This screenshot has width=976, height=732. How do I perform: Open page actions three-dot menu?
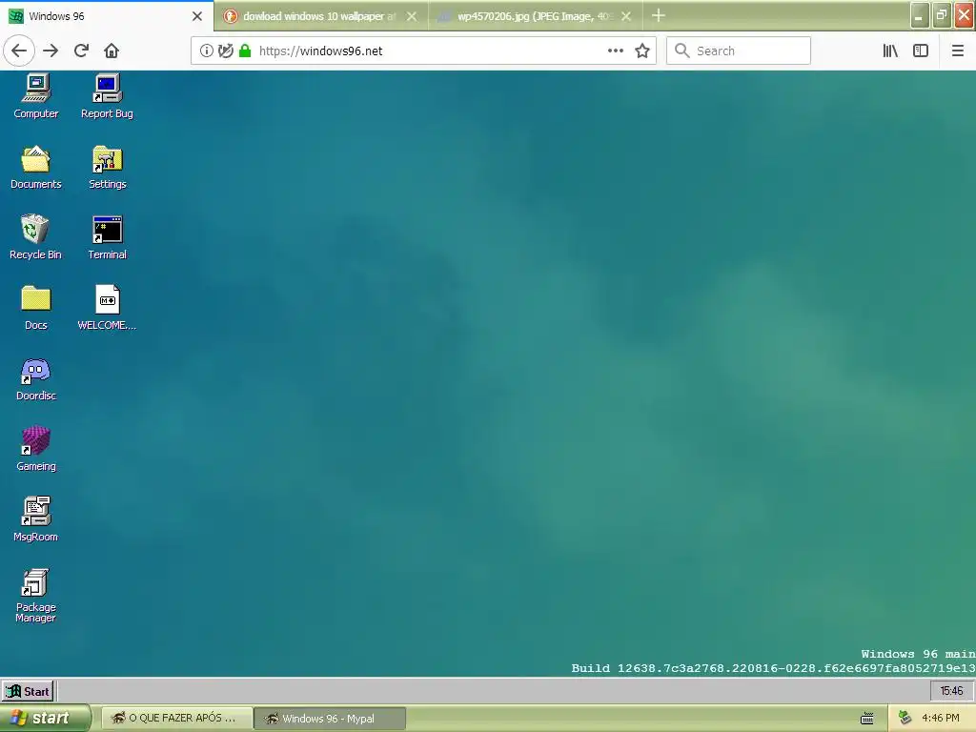[x=615, y=51]
